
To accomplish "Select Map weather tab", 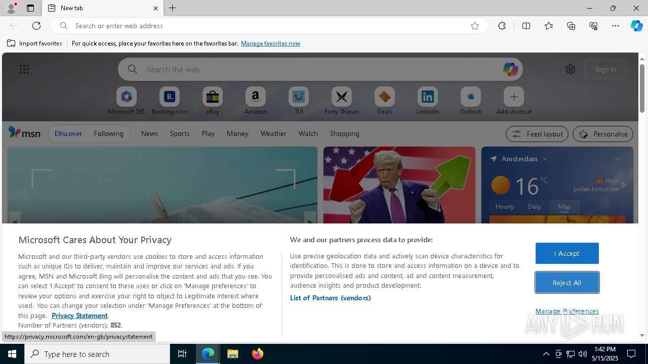I will 564,207.
